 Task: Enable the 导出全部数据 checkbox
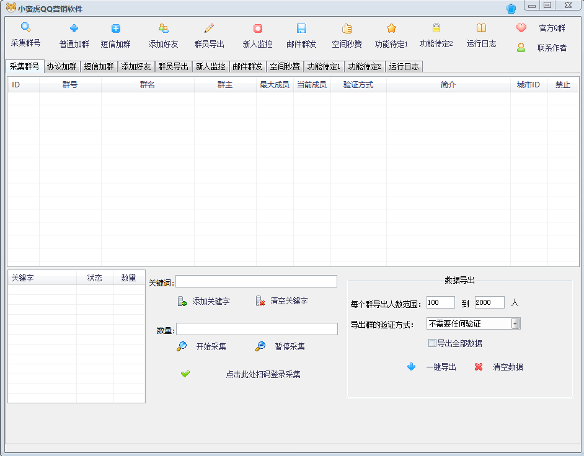tap(432, 343)
